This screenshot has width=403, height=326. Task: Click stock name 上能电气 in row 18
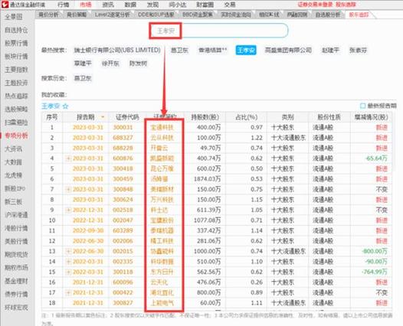(x=162, y=303)
